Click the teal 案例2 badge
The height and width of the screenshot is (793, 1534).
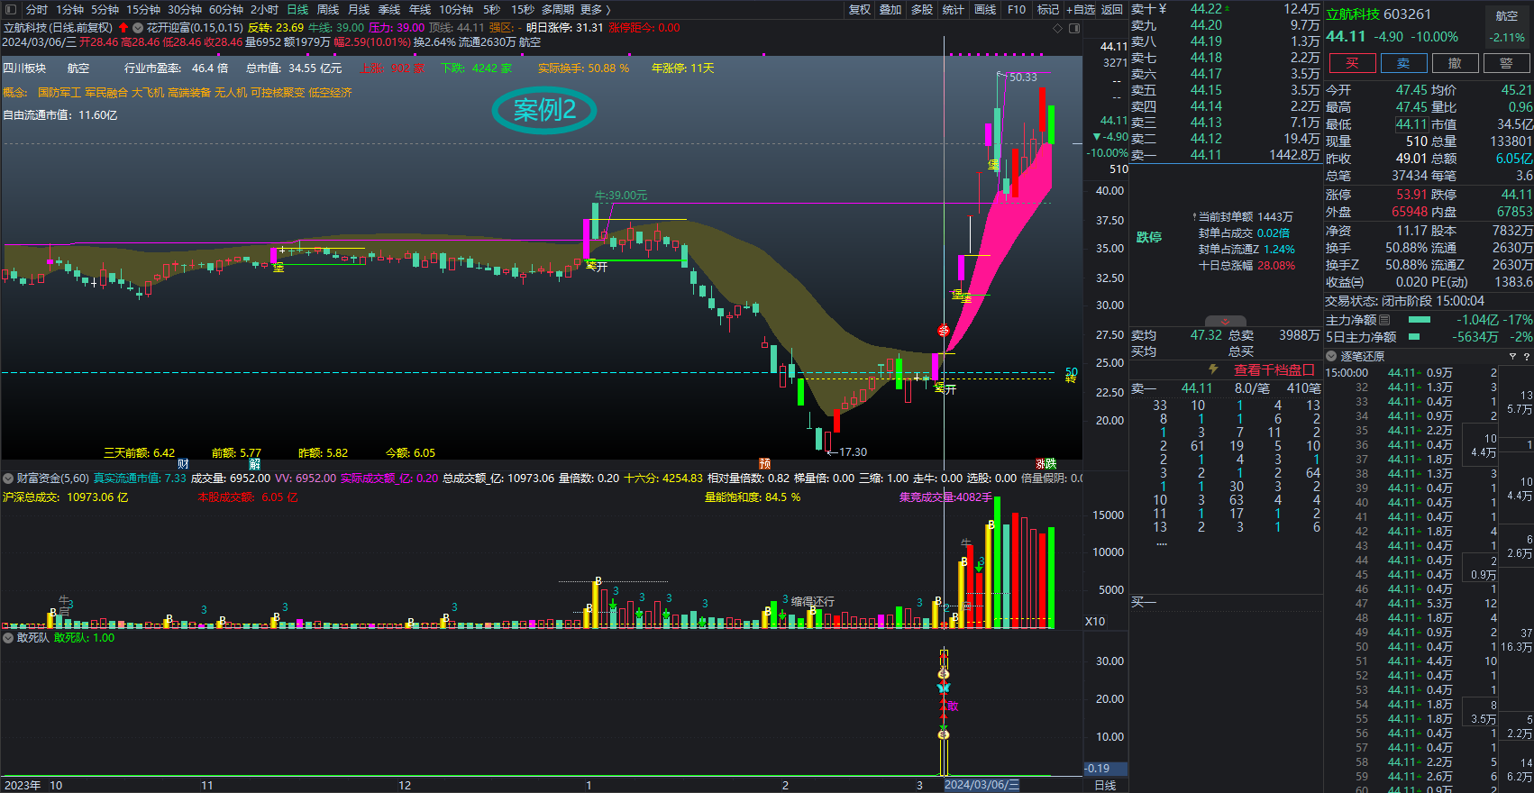[544, 110]
